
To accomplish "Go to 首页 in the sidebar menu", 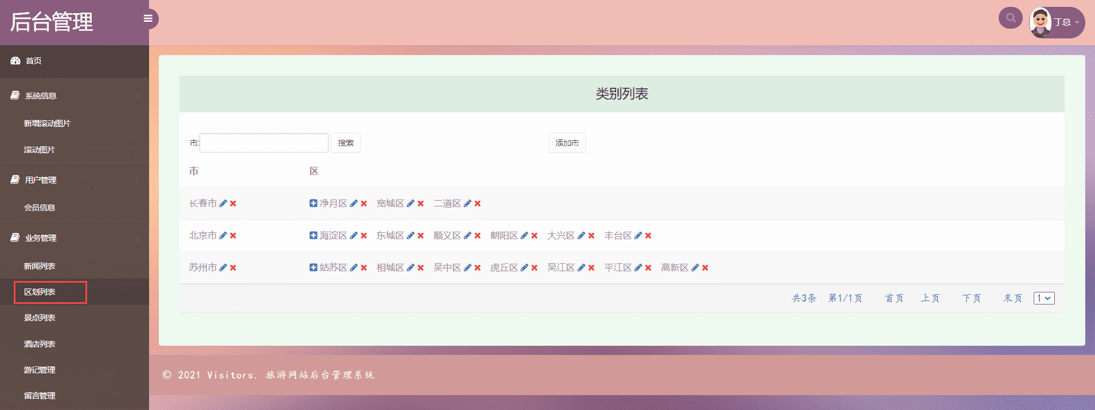I will (33, 61).
